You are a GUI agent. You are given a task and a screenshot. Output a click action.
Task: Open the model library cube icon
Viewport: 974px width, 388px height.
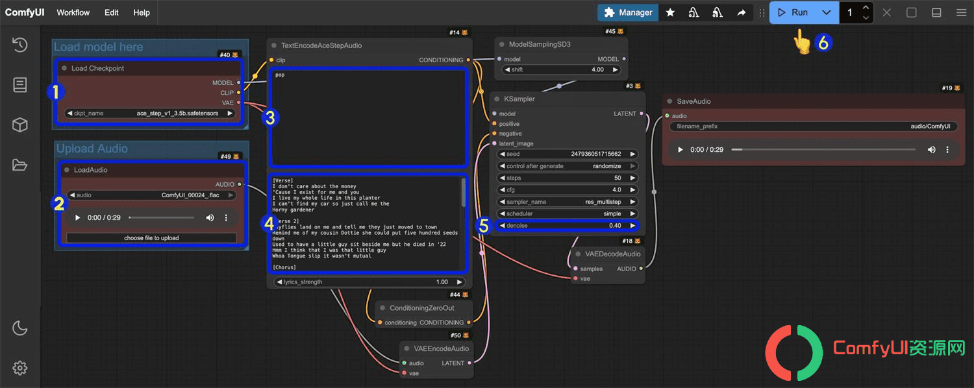(x=20, y=125)
